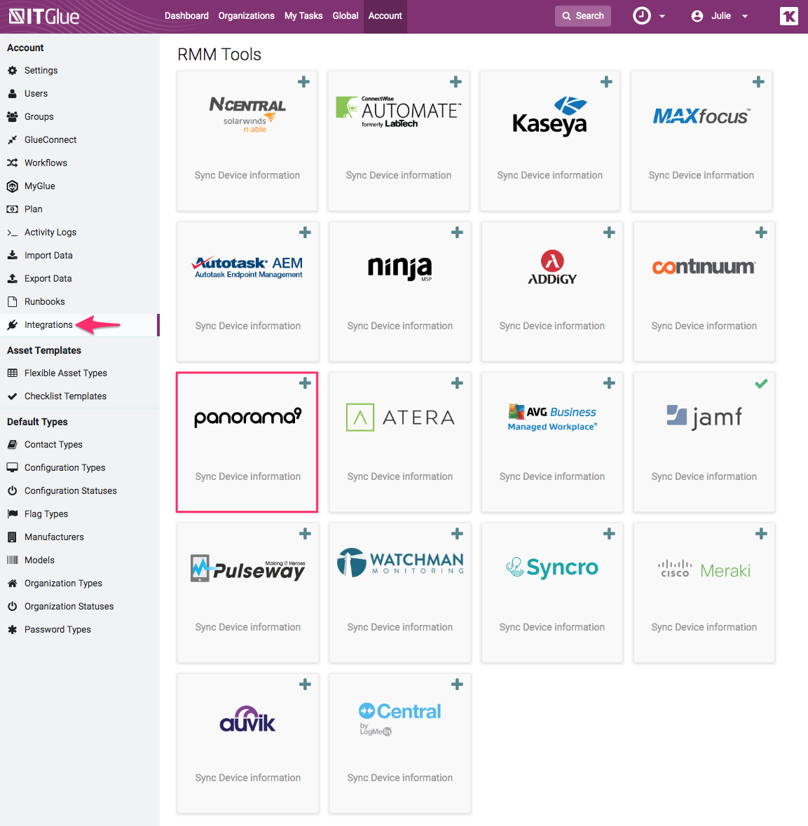Click the MyGlue icon
This screenshot has width=808, height=826.
13,186
